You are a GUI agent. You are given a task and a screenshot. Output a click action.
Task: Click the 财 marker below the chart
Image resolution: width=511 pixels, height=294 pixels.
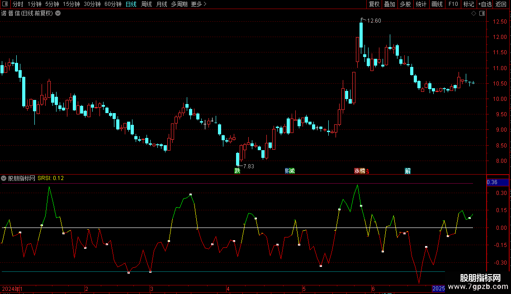(x=287, y=171)
